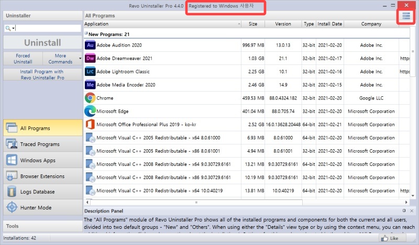The width and height of the screenshot is (419, 245).
Task: Click the thumbs-up Like icon
Action: 384,238
